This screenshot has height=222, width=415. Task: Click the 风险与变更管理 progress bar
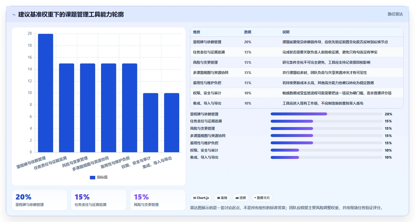click(327, 129)
